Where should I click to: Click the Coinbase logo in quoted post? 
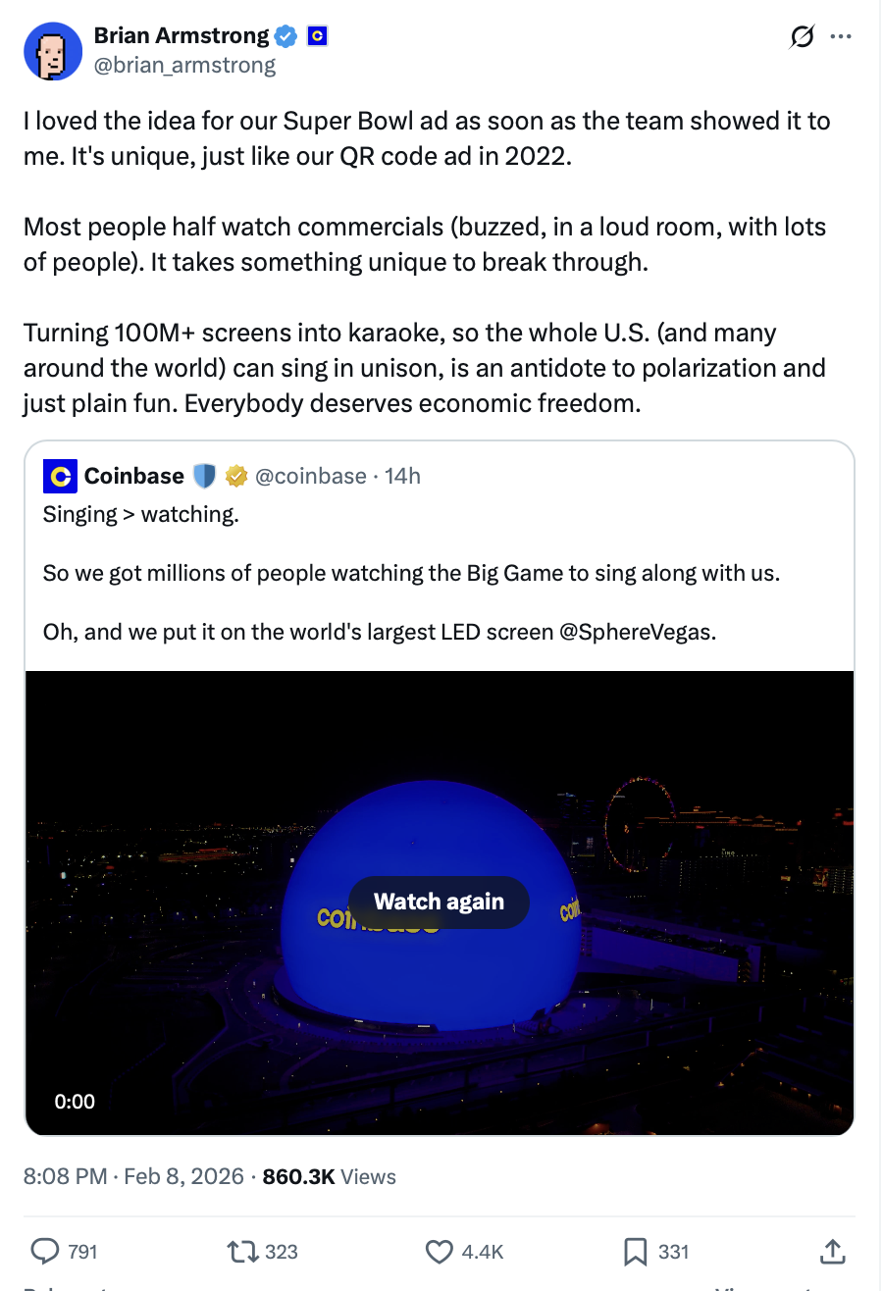tap(60, 476)
